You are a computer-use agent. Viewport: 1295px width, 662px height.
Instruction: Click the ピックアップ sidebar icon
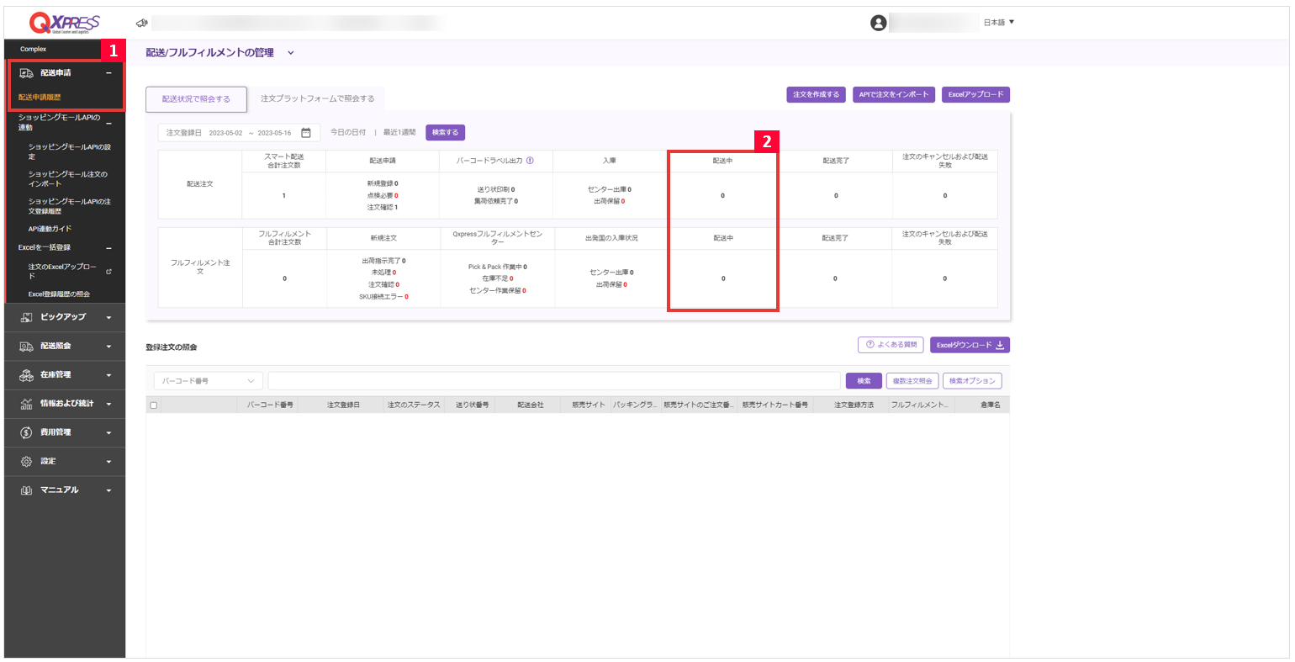pos(26,317)
